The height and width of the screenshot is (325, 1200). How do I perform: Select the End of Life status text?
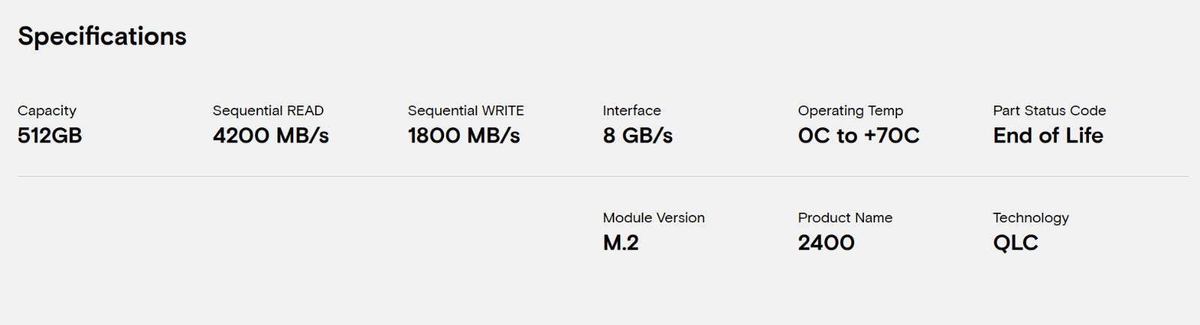[1048, 136]
